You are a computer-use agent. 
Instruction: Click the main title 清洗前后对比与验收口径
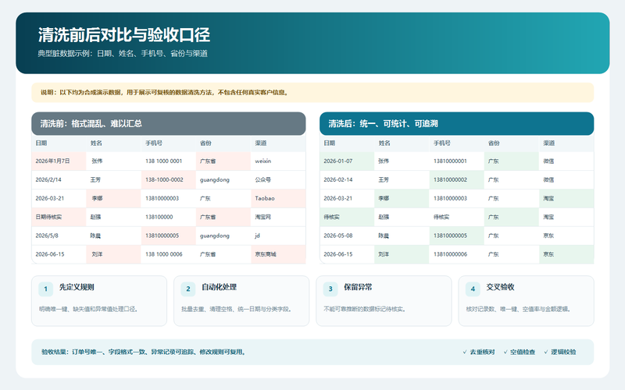tap(124, 35)
